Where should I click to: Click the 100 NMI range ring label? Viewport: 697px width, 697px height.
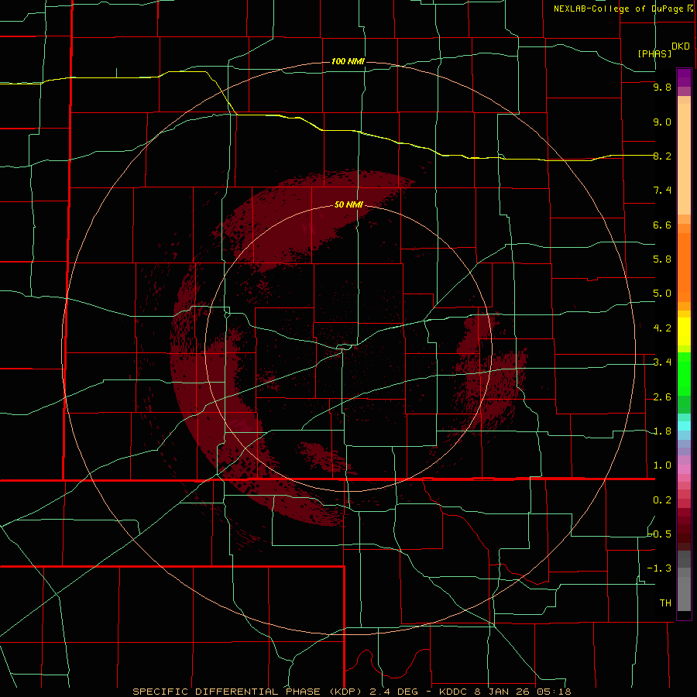[x=348, y=61]
